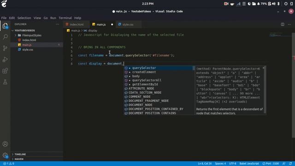
Task: Open the Terminal menu
Action: click(x=65, y=18)
